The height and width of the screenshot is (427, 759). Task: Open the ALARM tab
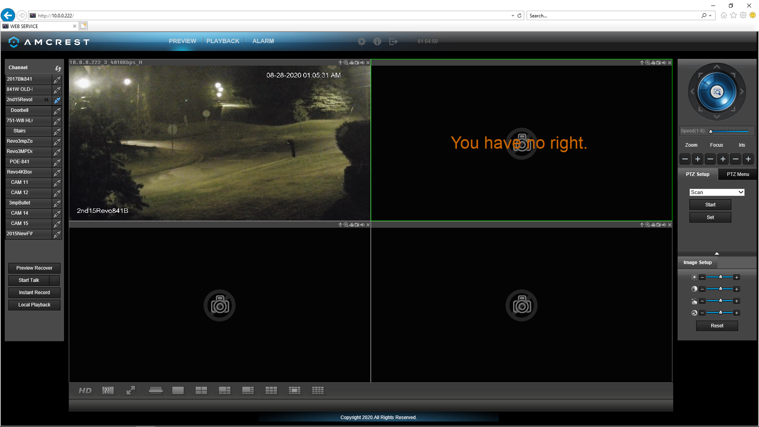click(x=263, y=41)
